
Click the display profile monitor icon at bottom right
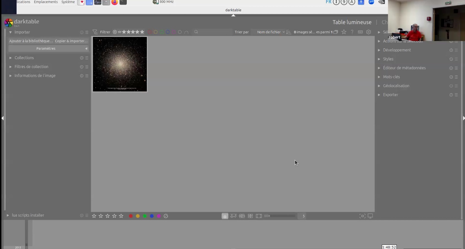point(370,216)
